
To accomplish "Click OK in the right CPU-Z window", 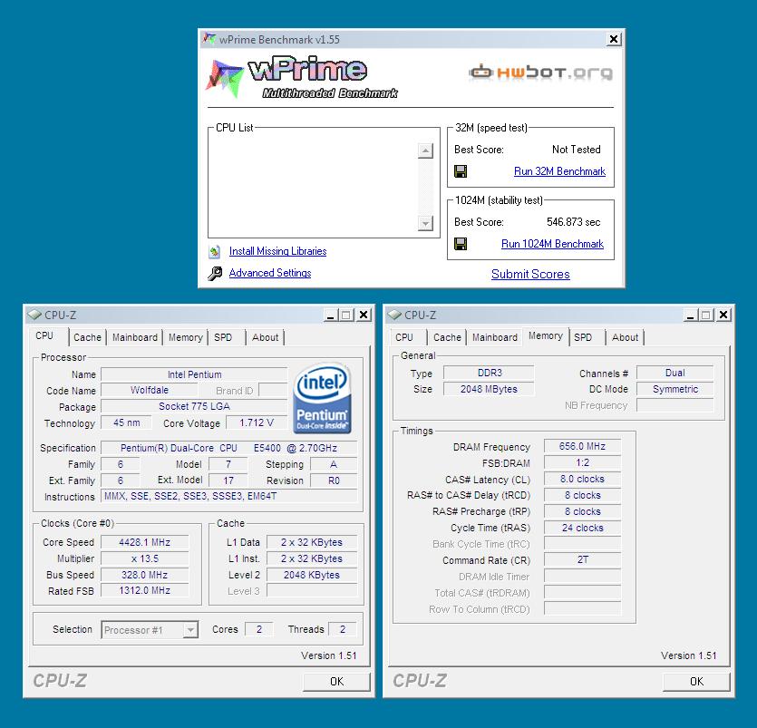I will pyautogui.click(x=696, y=681).
